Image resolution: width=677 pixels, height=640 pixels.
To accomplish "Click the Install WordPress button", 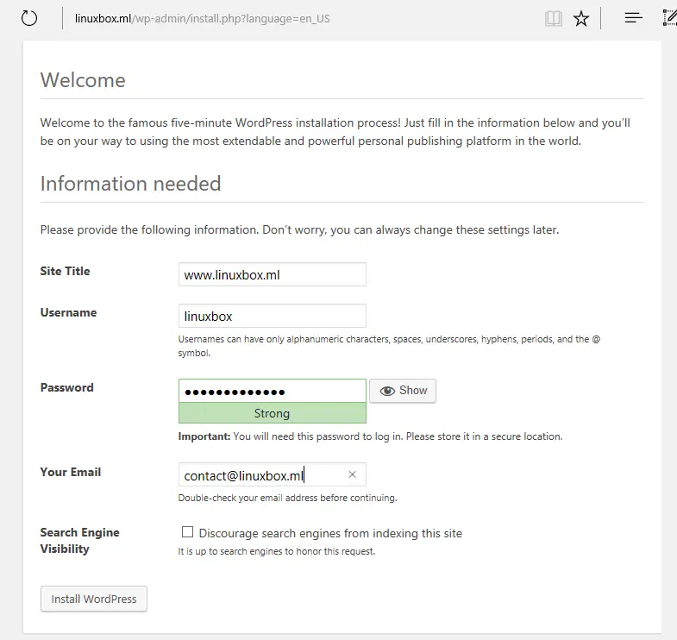I will [94, 599].
